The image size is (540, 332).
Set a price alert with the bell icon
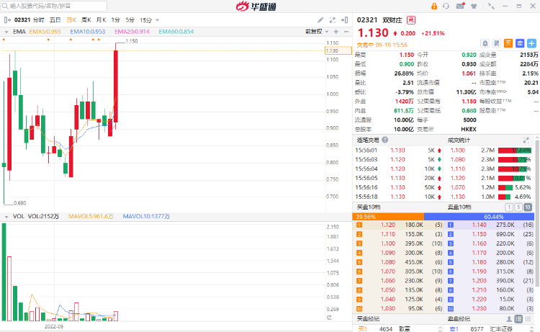click(485, 43)
